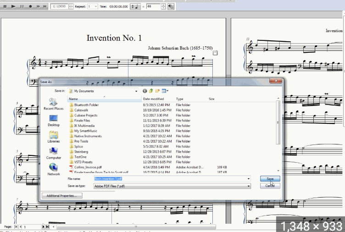
Task: Click the Invention No. 1 title
Action: pos(114,38)
